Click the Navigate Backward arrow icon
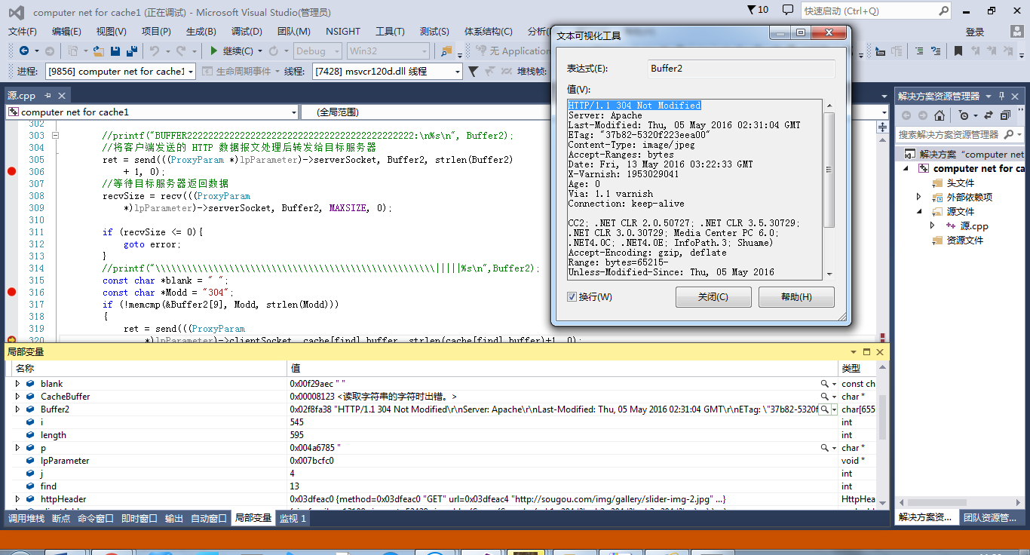Image resolution: width=1030 pixels, height=555 pixels. tap(24, 51)
